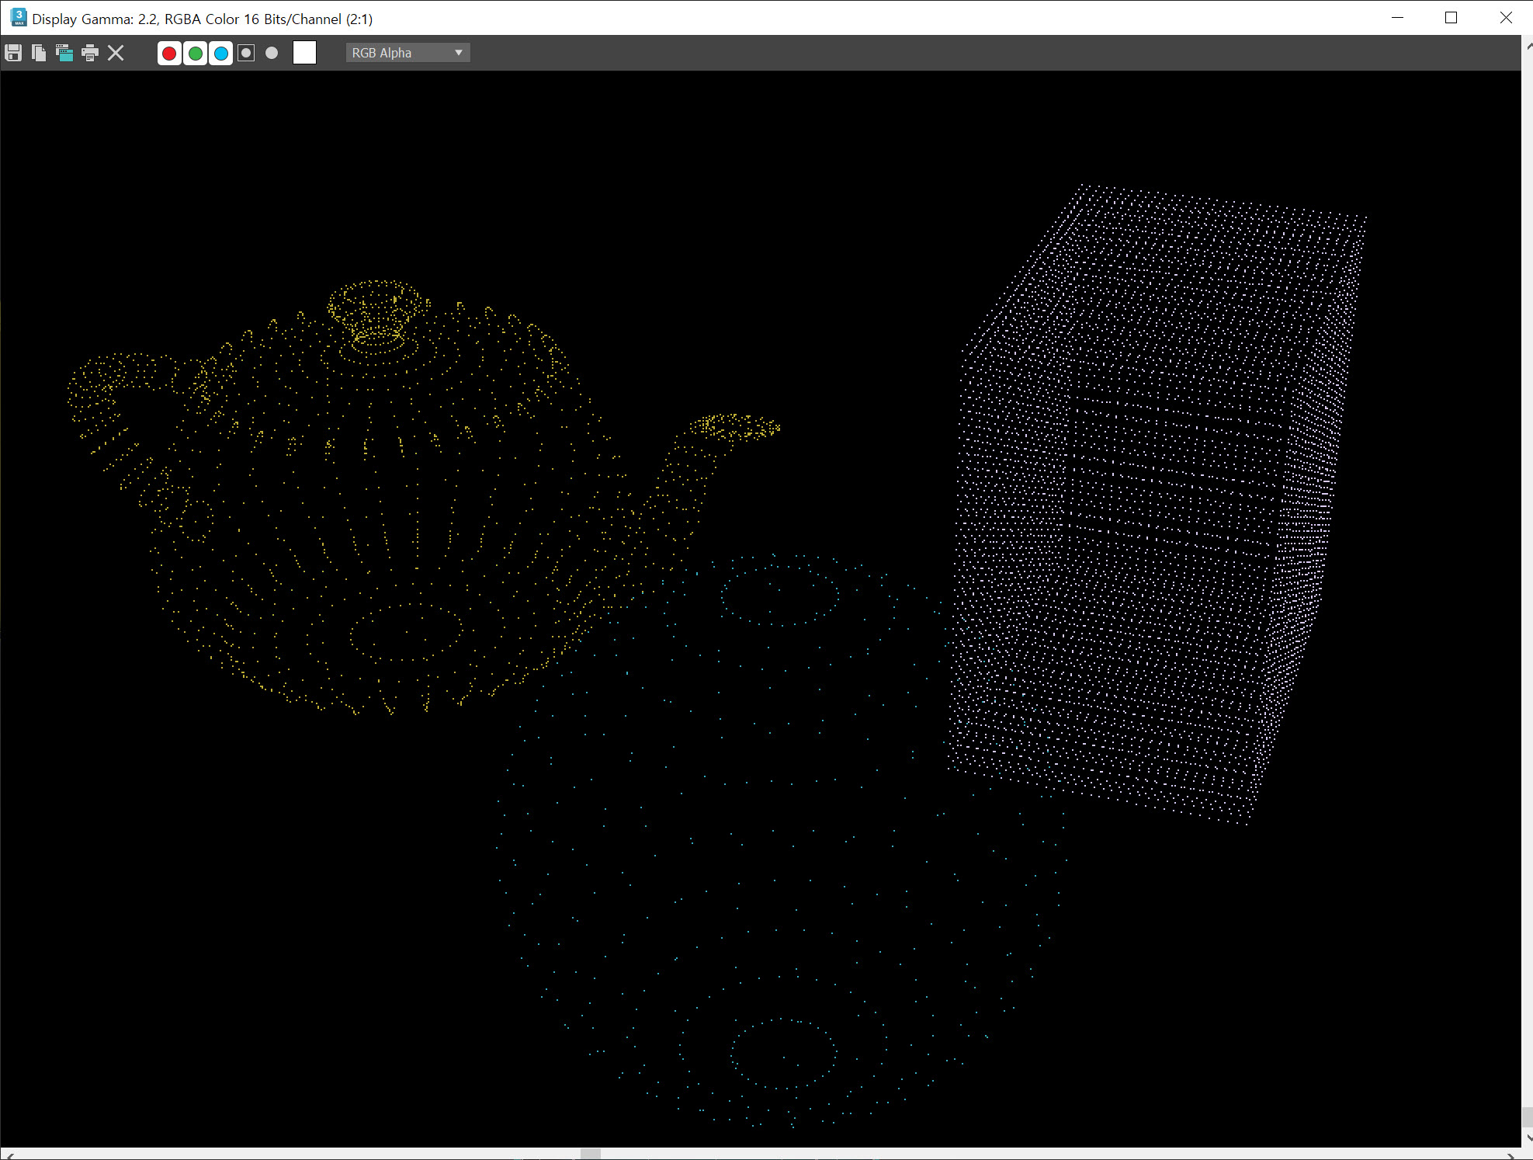Image resolution: width=1533 pixels, height=1160 pixels.
Task: Toggle the blue channel display
Action: [x=221, y=53]
